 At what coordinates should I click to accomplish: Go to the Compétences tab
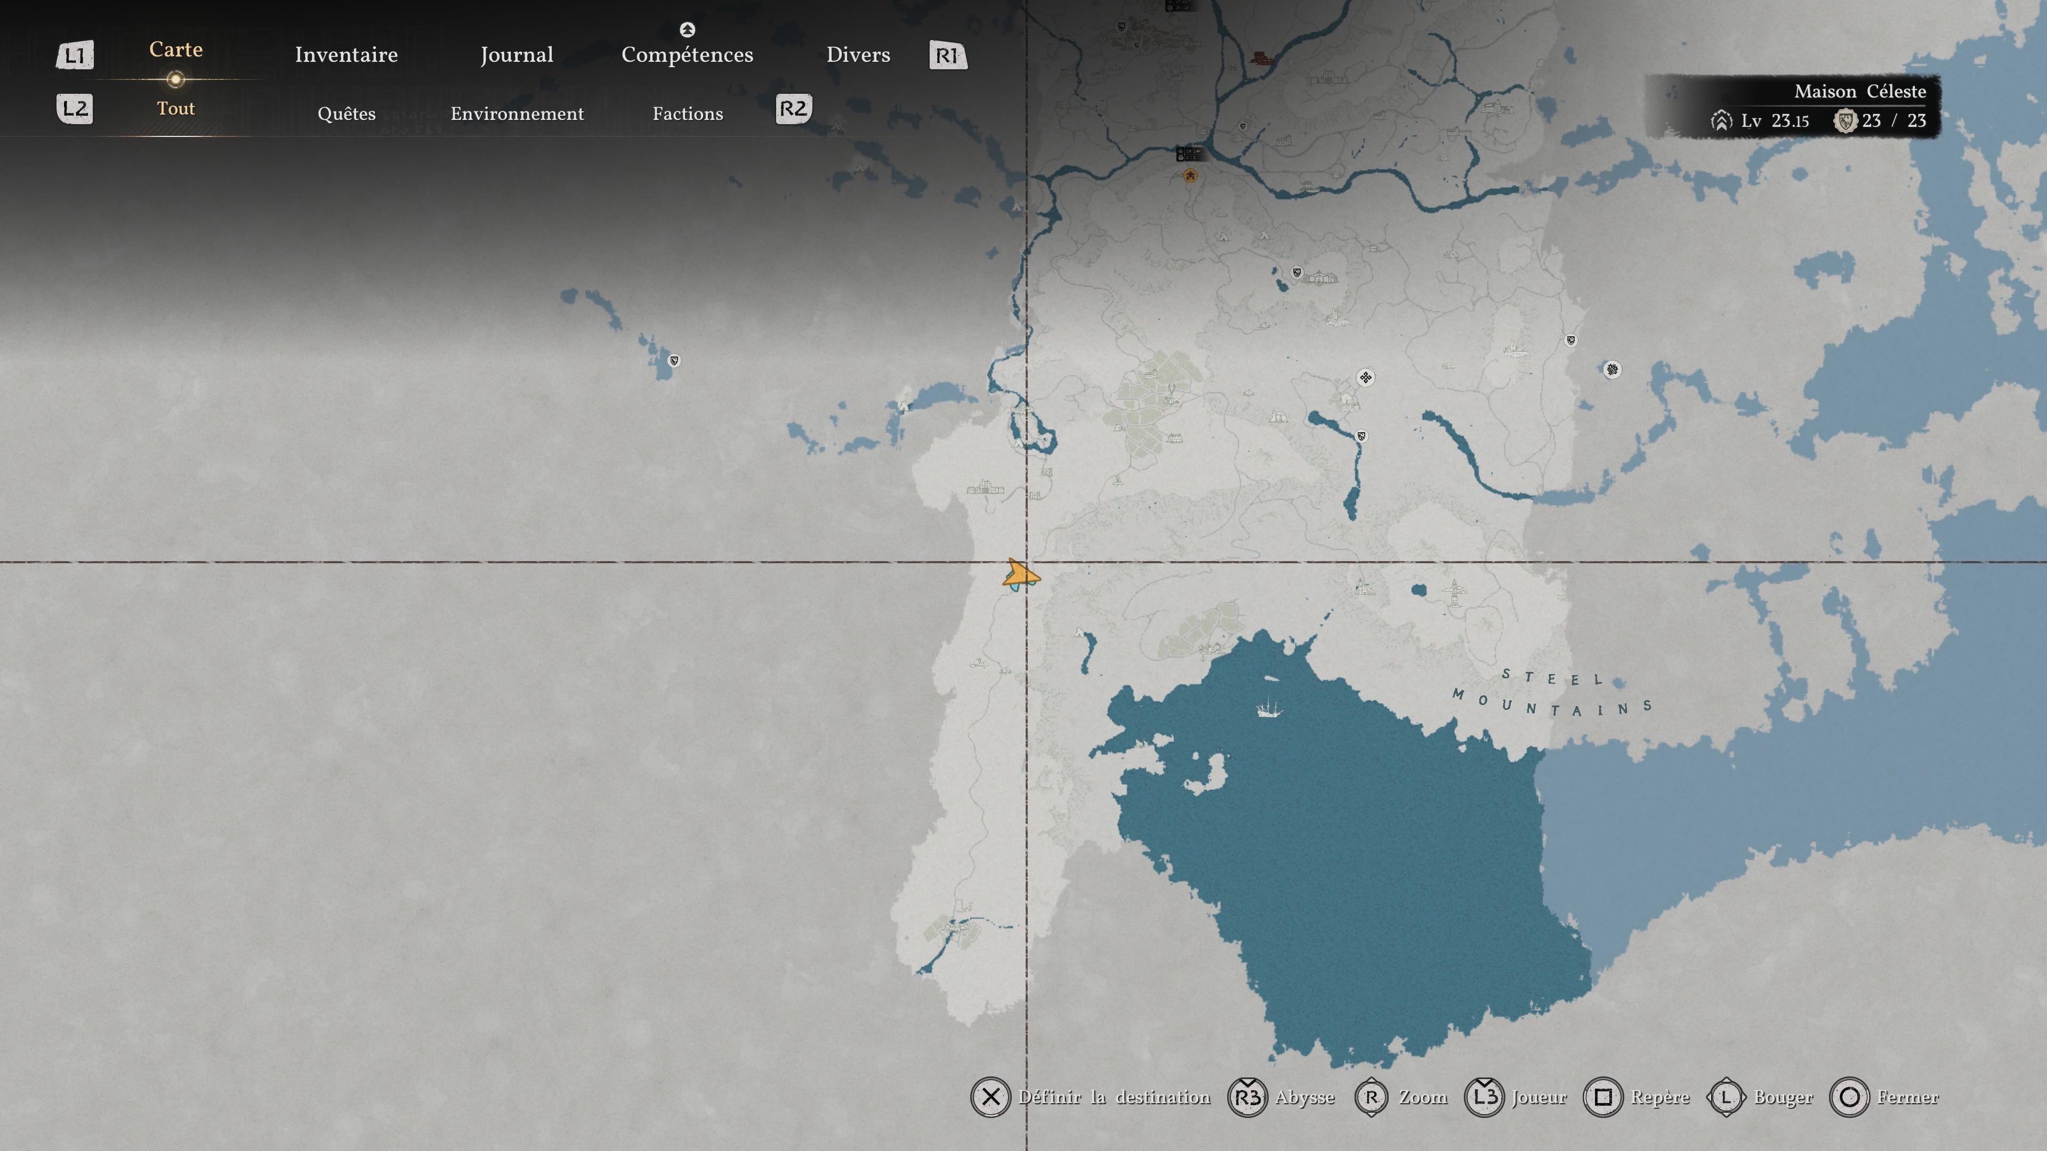click(x=687, y=55)
